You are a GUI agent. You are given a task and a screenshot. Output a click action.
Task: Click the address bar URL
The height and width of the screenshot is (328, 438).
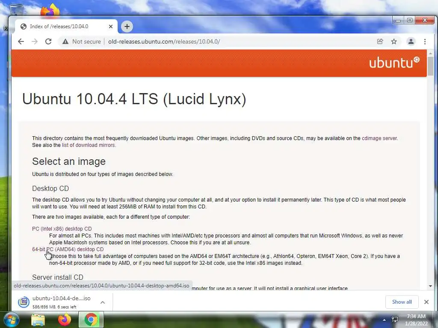164,41
